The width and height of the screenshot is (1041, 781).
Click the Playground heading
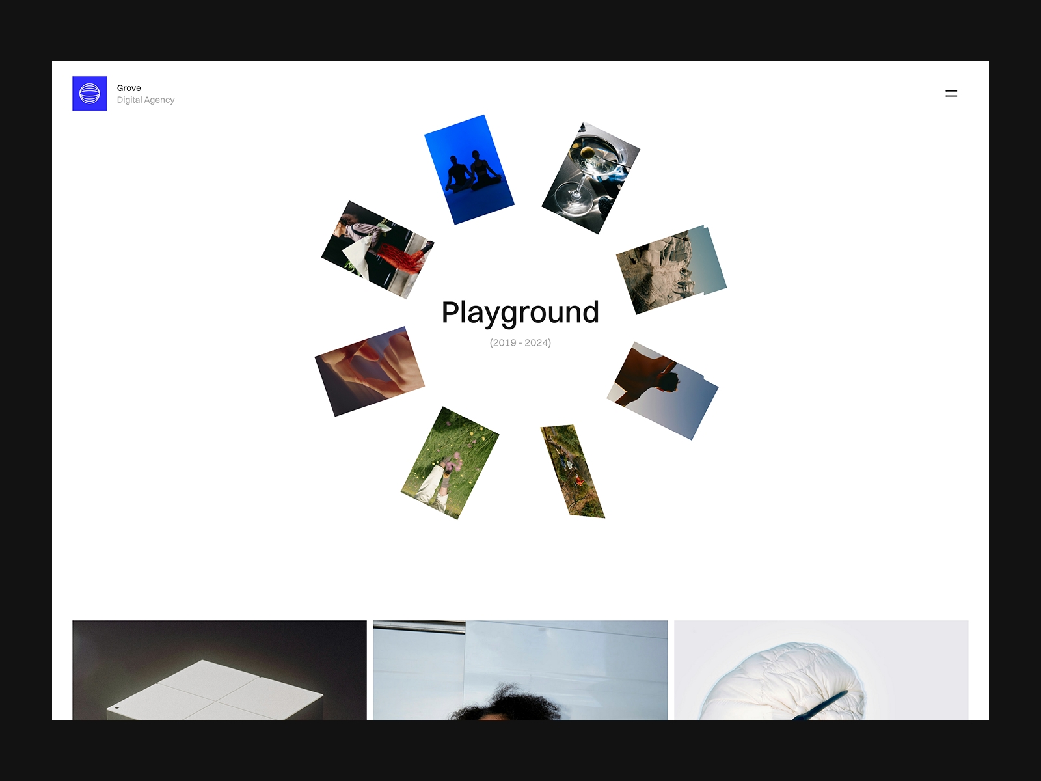click(x=520, y=312)
